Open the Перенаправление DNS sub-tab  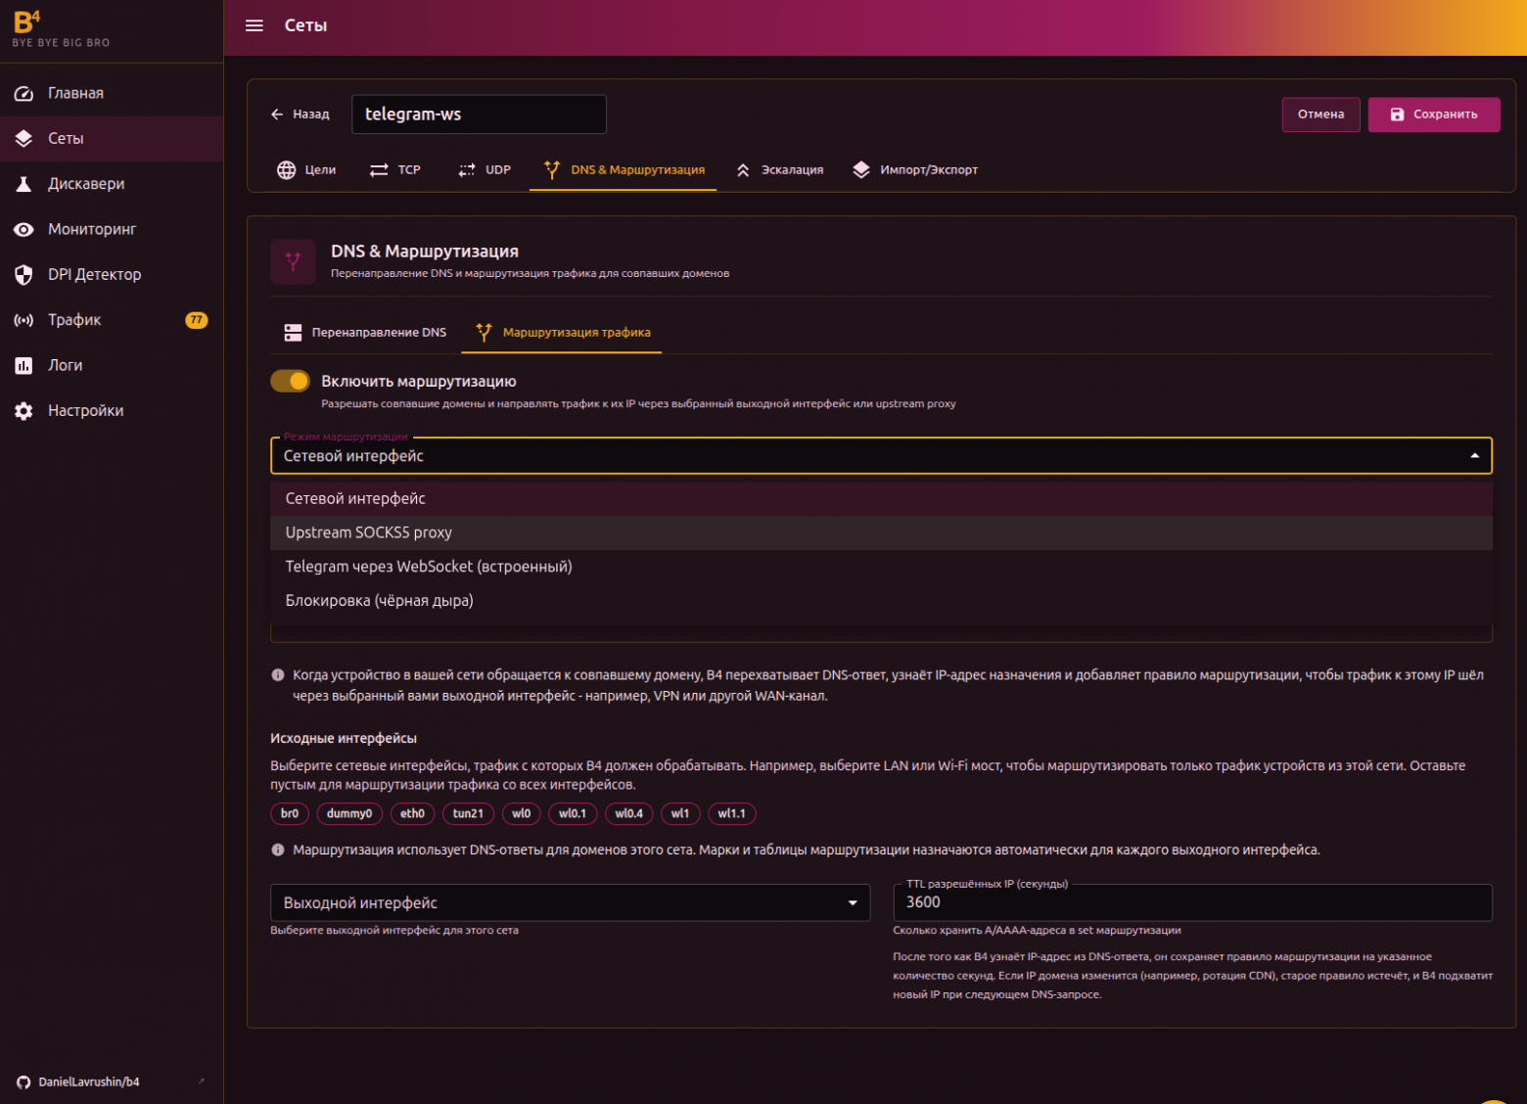(365, 333)
